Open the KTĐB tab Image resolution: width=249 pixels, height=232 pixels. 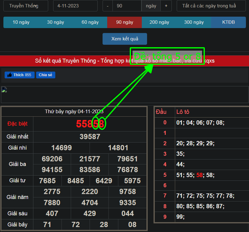[x=229, y=22]
